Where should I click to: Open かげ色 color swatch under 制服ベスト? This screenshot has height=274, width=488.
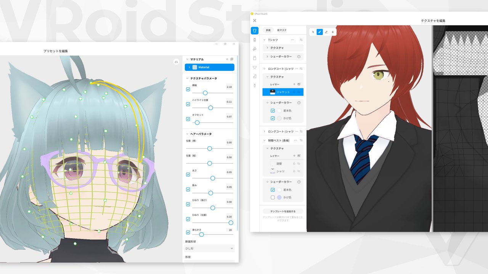click(279, 198)
